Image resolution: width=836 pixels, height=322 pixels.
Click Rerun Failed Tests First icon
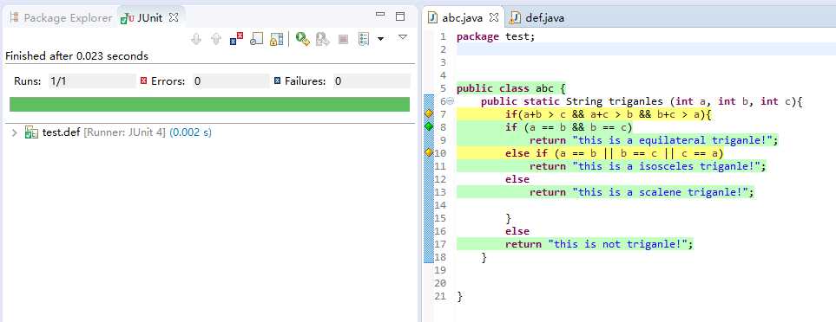[322, 39]
